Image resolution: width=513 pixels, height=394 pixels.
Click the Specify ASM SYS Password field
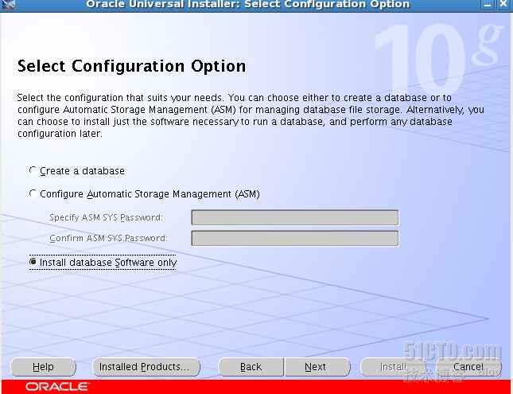295,218
